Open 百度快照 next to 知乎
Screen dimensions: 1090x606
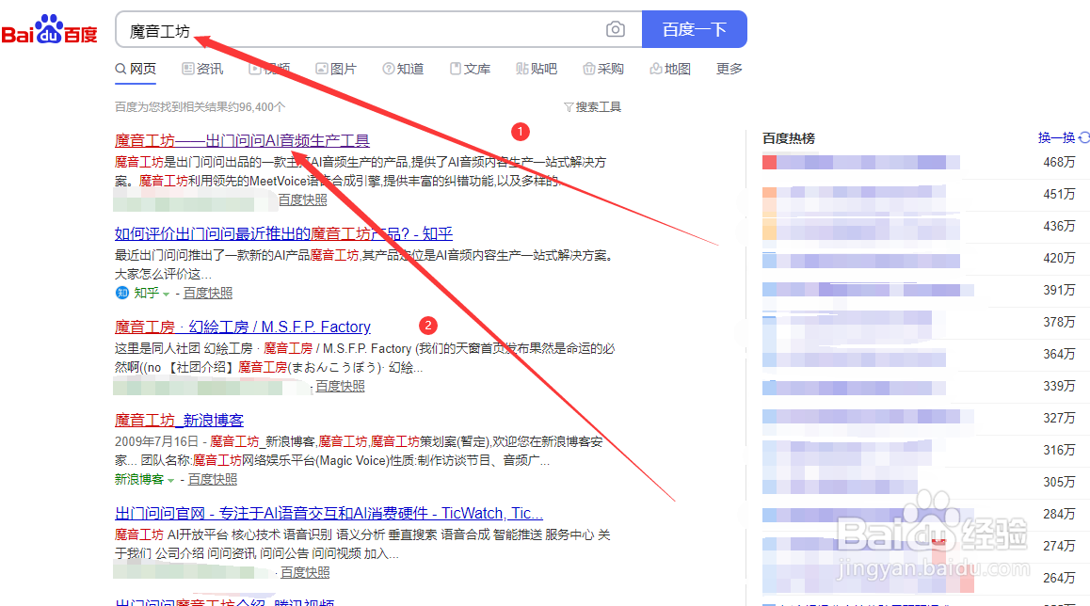pos(208,293)
